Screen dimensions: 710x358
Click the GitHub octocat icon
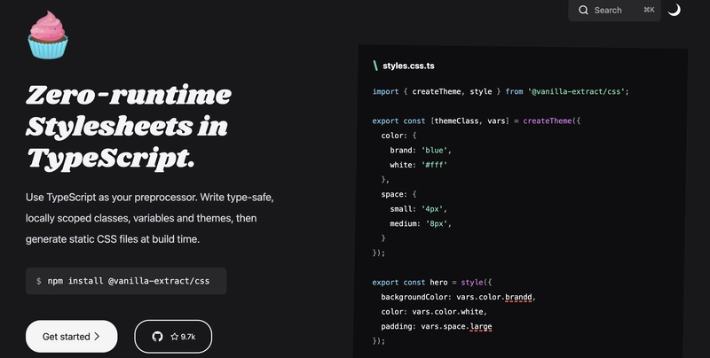(158, 337)
